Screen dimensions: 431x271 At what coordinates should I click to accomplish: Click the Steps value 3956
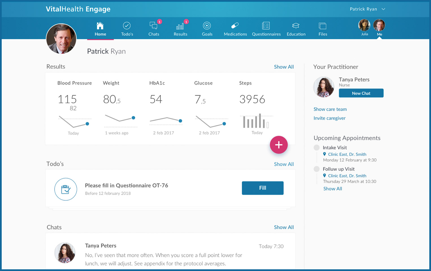(x=252, y=99)
